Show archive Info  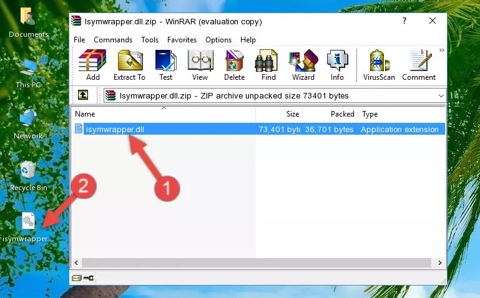(337, 65)
